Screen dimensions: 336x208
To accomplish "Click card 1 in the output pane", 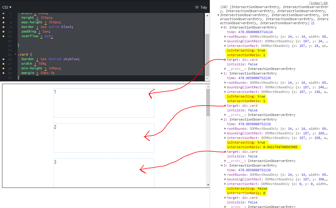I will [104, 103].
